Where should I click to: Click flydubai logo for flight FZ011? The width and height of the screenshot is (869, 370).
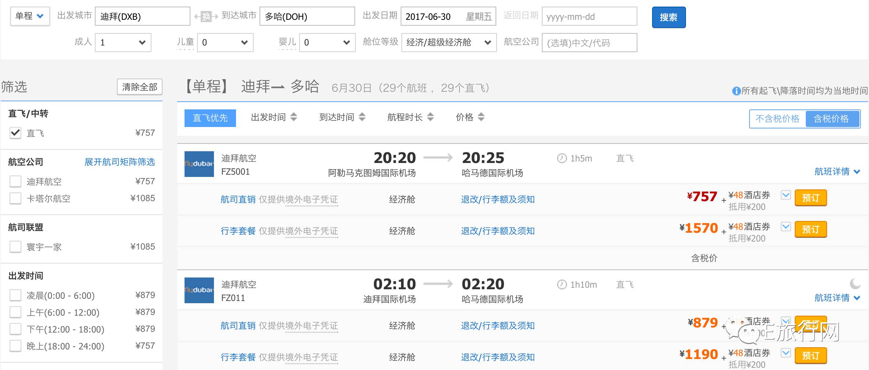pos(199,290)
